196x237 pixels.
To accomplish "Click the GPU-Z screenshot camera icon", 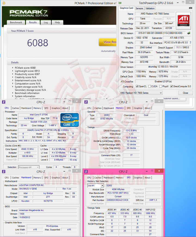I will pyautogui.click(x=191, y=8).
